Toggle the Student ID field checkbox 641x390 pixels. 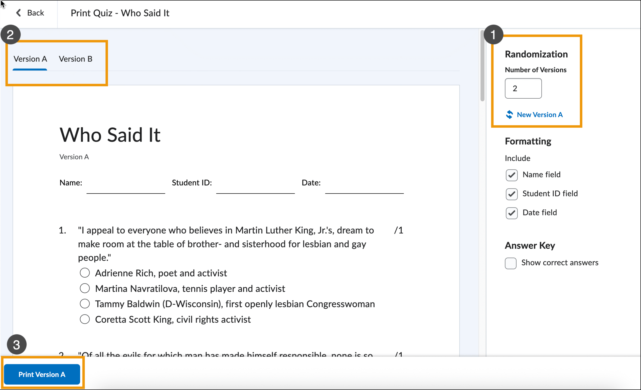[x=512, y=194]
